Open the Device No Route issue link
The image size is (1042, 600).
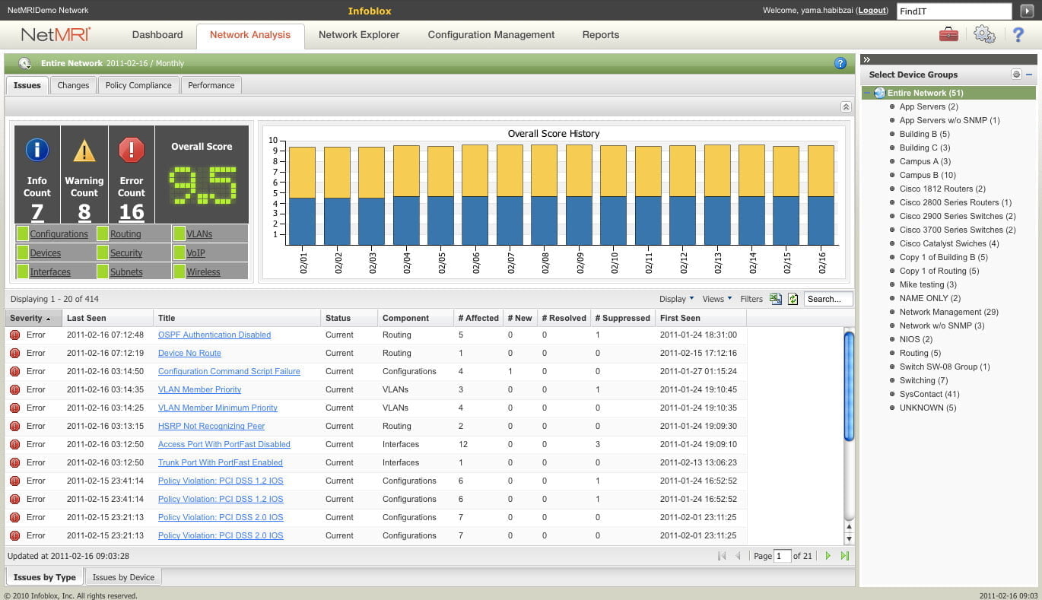[x=189, y=353]
